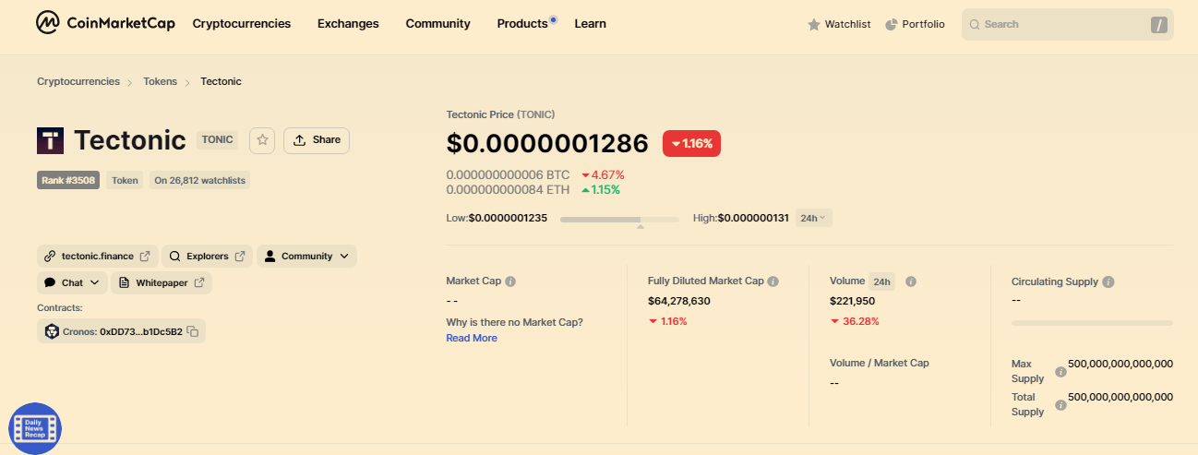Open the Watchlist page
The width and height of the screenshot is (1198, 455).
tap(839, 25)
